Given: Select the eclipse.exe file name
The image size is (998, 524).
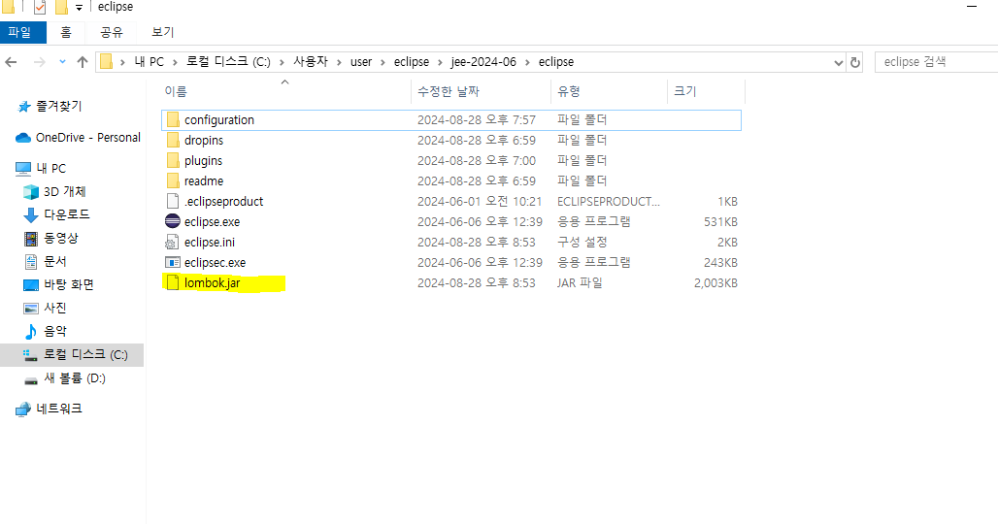Looking at the screenshot, I should pyautogui.click(x=212, y=222).
